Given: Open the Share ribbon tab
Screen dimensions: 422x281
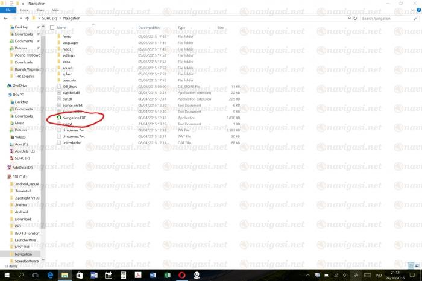Looking at the screenshot, I should click(x=40, y=10).
